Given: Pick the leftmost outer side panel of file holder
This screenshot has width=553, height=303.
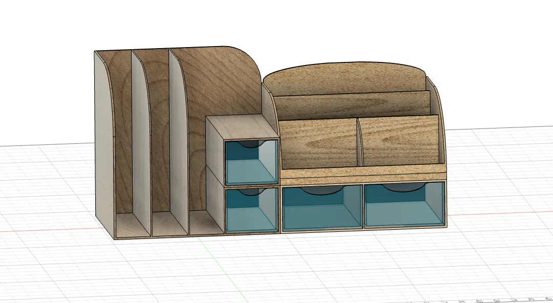Looking at the screenshot, I should 104,145.
